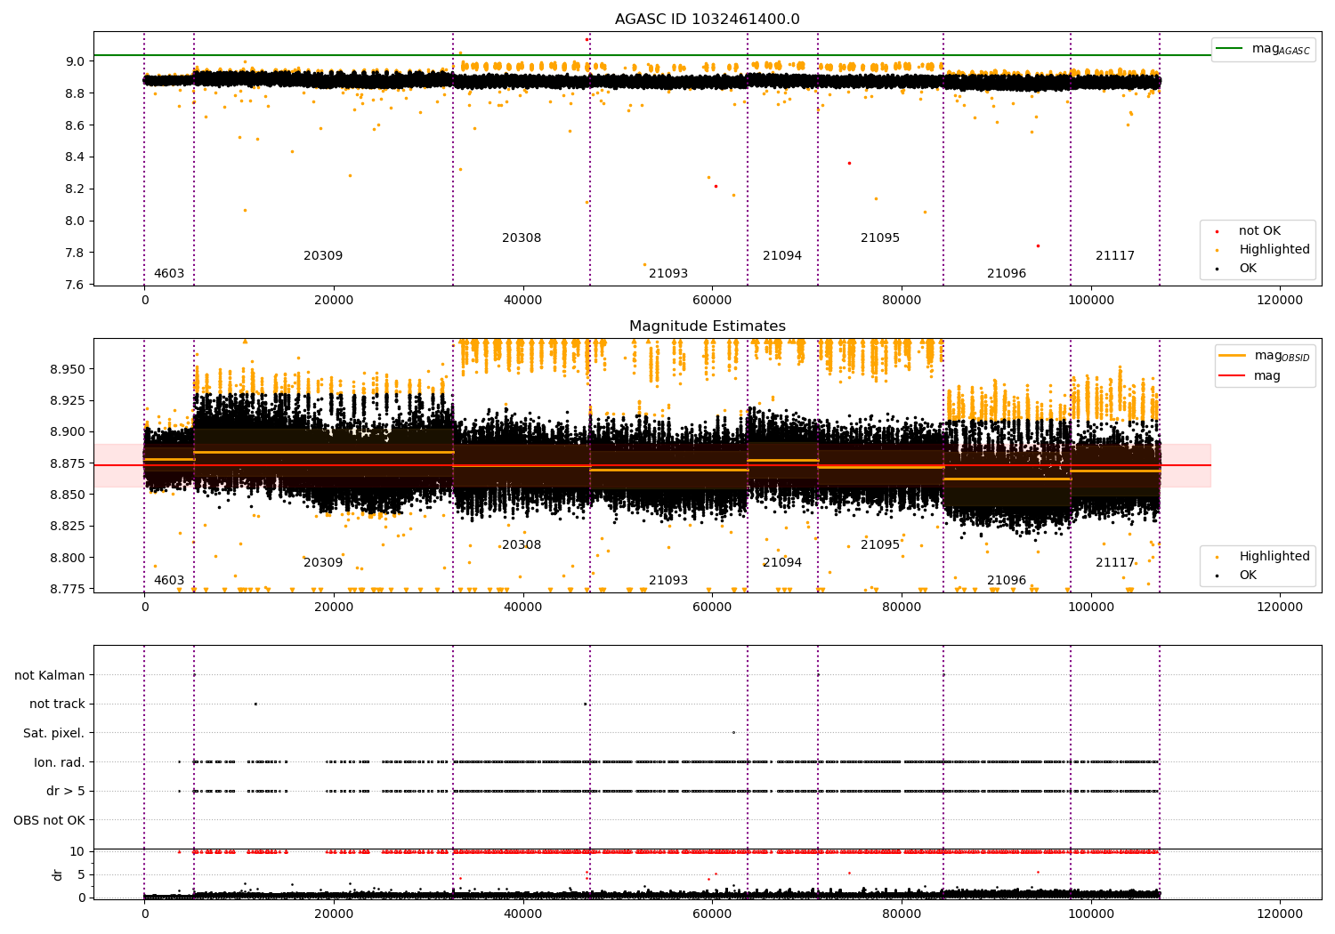Viewport: 1335px width, 934px height.
Task: Click obsid label '20309' in top plot
Action: 323,256
